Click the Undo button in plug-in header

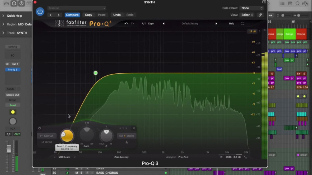click(117, 15)
